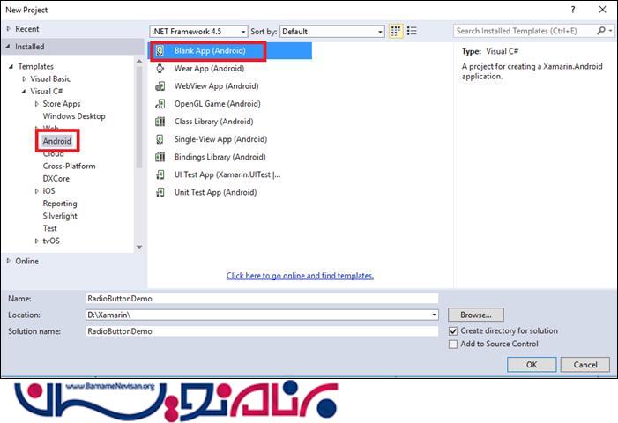Click the Browse... button

pyautogui.click(x=476, y=315)
